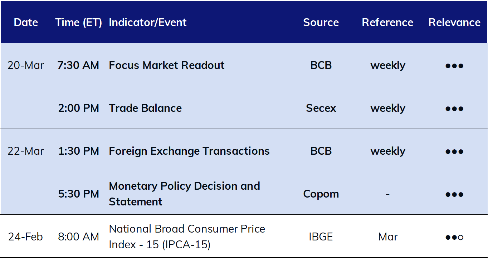Screen dimensions: 488x259
Task: Click the Source column header
Action: click(x=321, y=22)
